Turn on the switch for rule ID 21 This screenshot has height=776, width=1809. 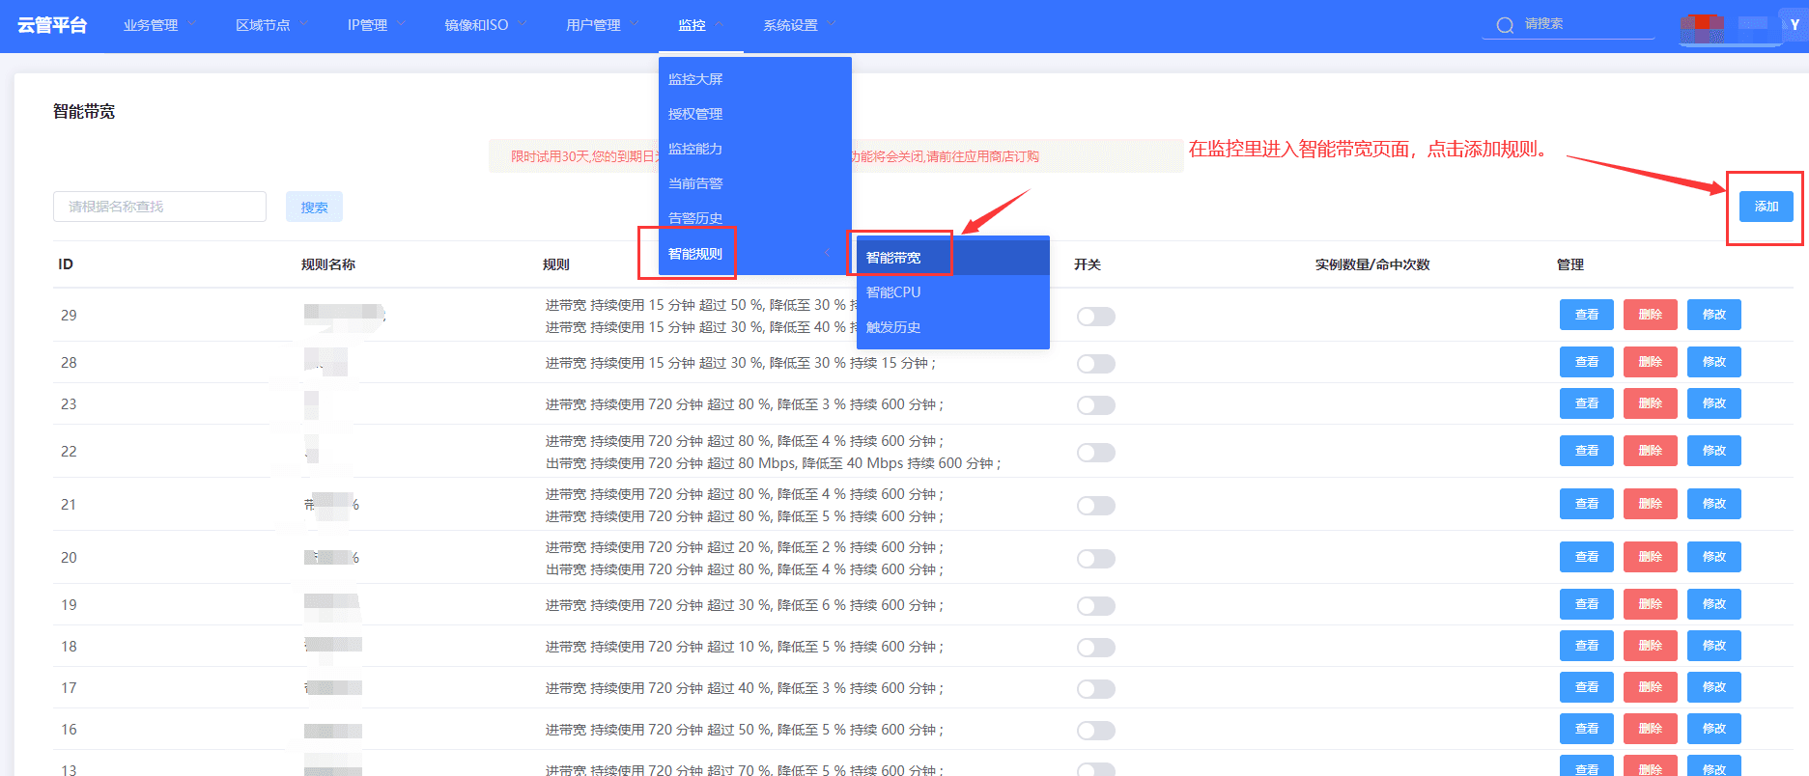coord(1096,506)
